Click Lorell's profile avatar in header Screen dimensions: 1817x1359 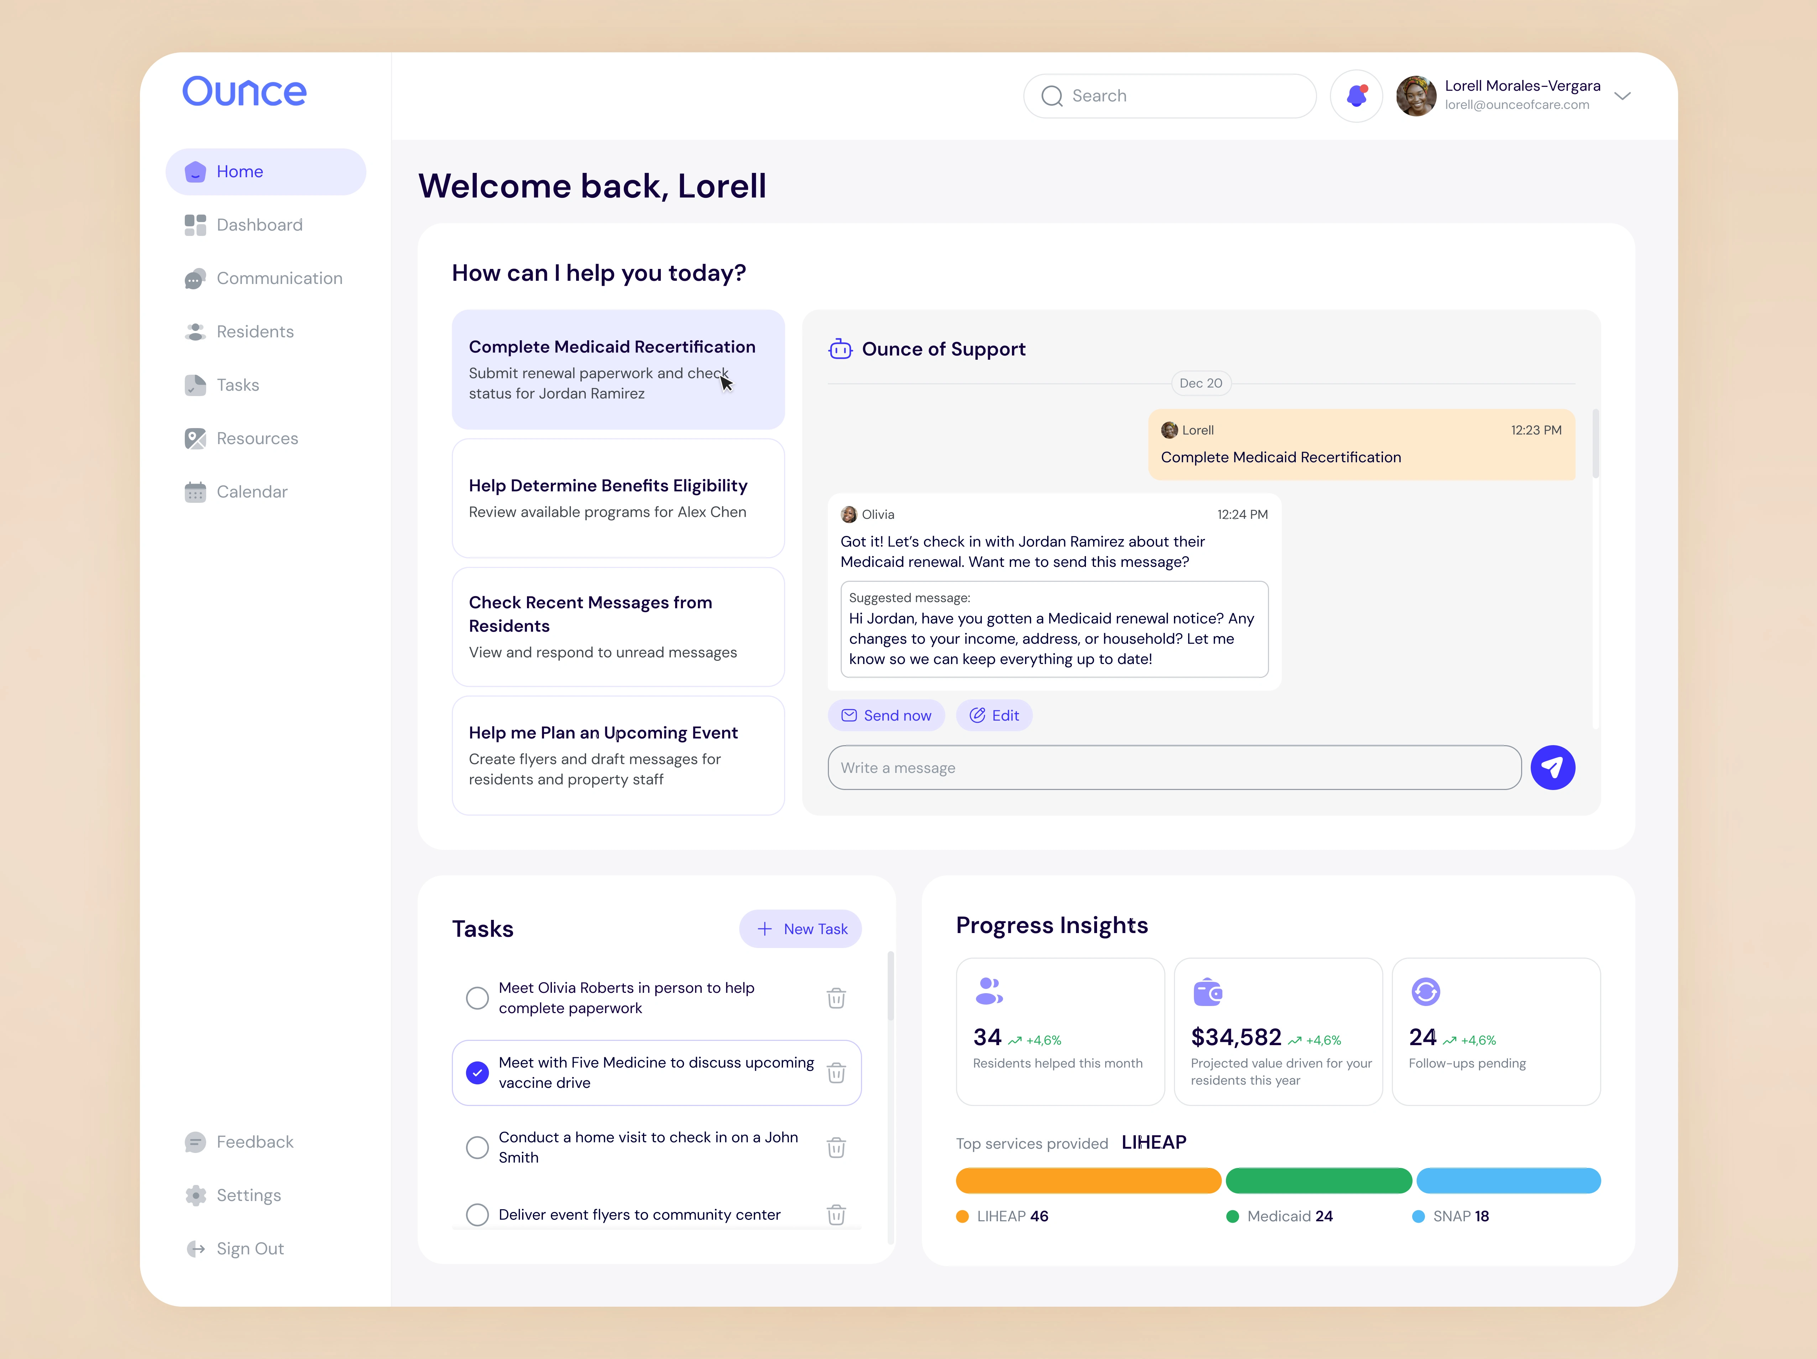coord(1416,96)
